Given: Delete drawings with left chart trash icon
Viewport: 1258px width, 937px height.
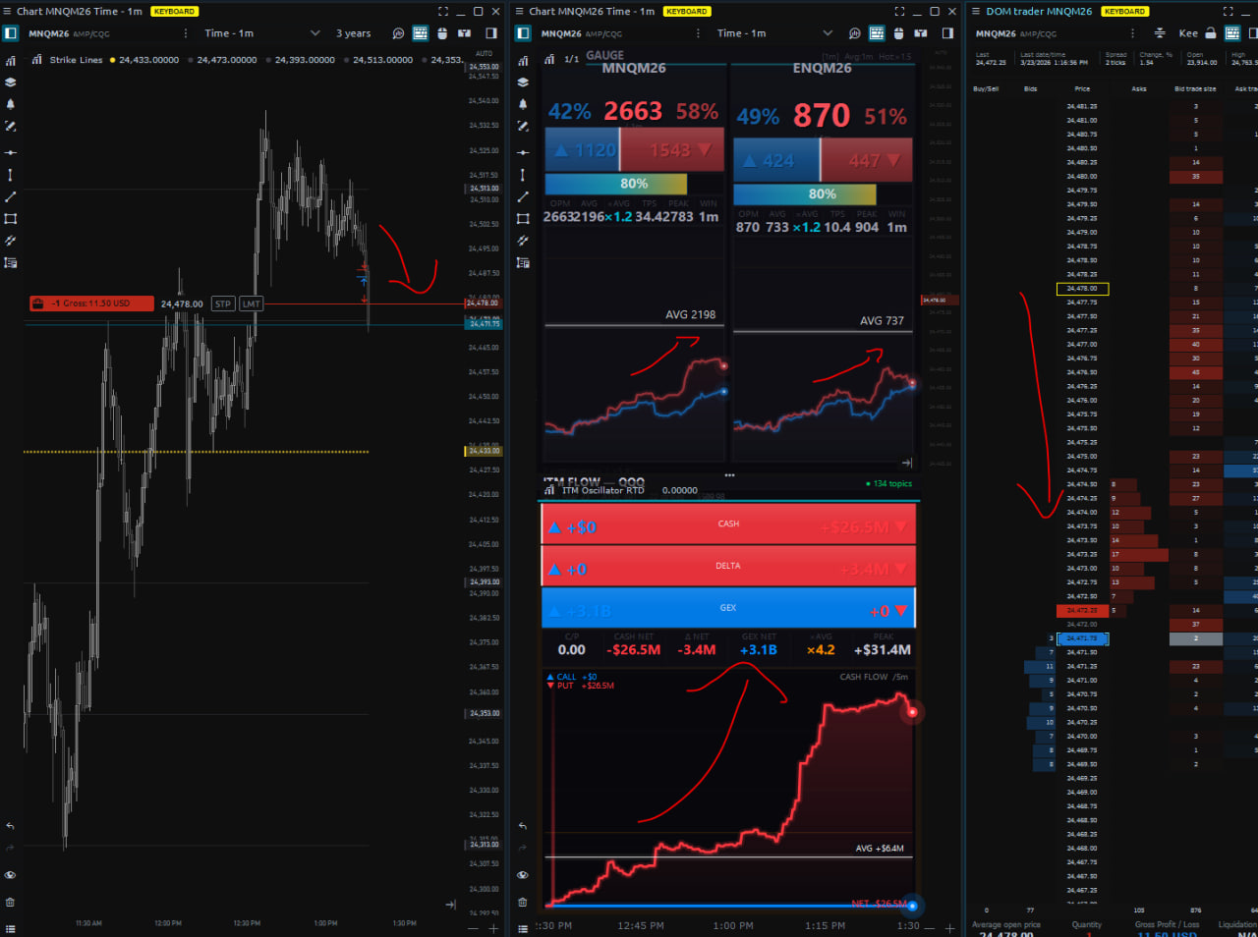Looking at the screenshot, I should click(x=11, y=902).
